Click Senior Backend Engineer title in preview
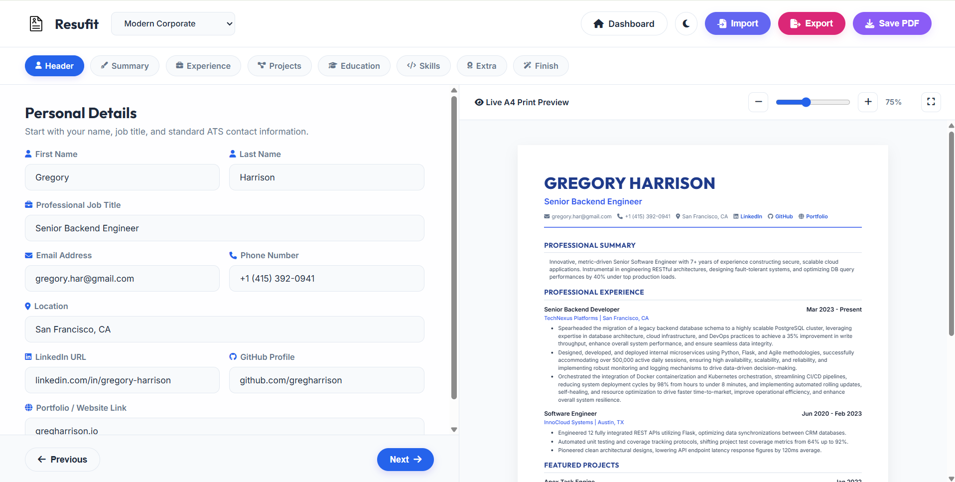The width and height of the screenshot is (955, 482). [593, 201]
